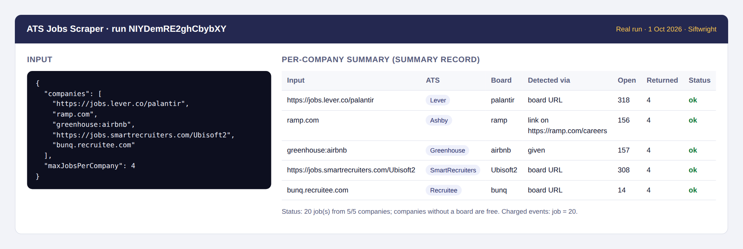Click the palantir board cell
The image size is (743, 249).
[x=502, y=100]
